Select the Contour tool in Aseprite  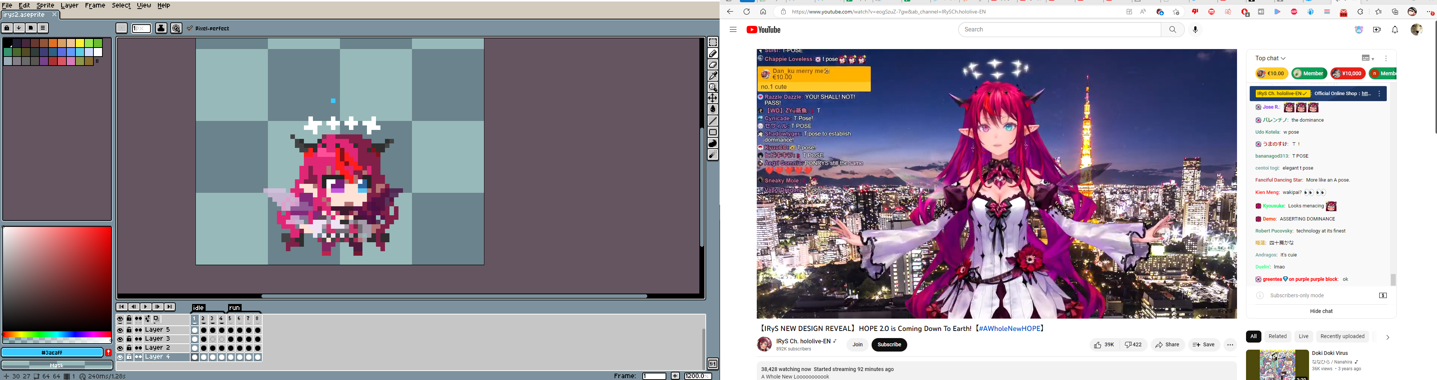(712, 143)
